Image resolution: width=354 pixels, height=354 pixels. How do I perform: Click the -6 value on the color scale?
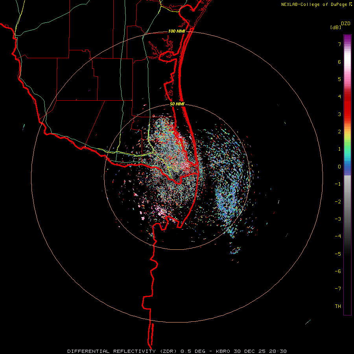coord(338,271)
